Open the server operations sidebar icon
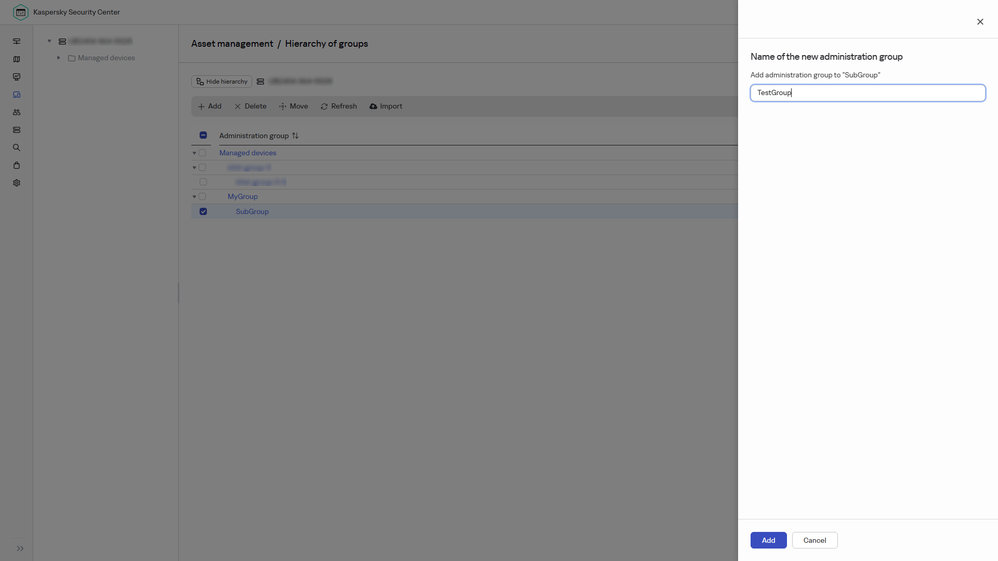This screenshot has height=561, width=998. click(x=17, y=130)
